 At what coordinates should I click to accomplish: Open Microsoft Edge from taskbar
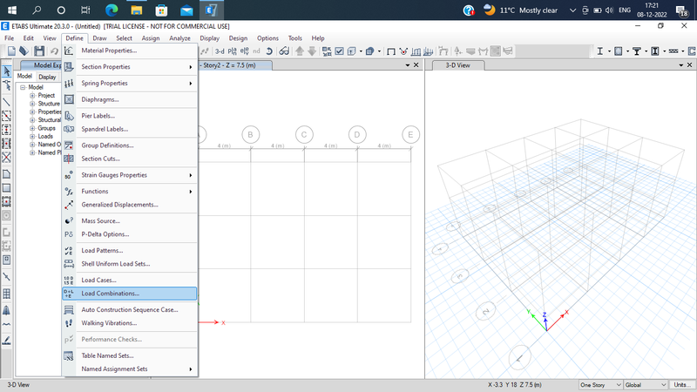pos(112,10)
